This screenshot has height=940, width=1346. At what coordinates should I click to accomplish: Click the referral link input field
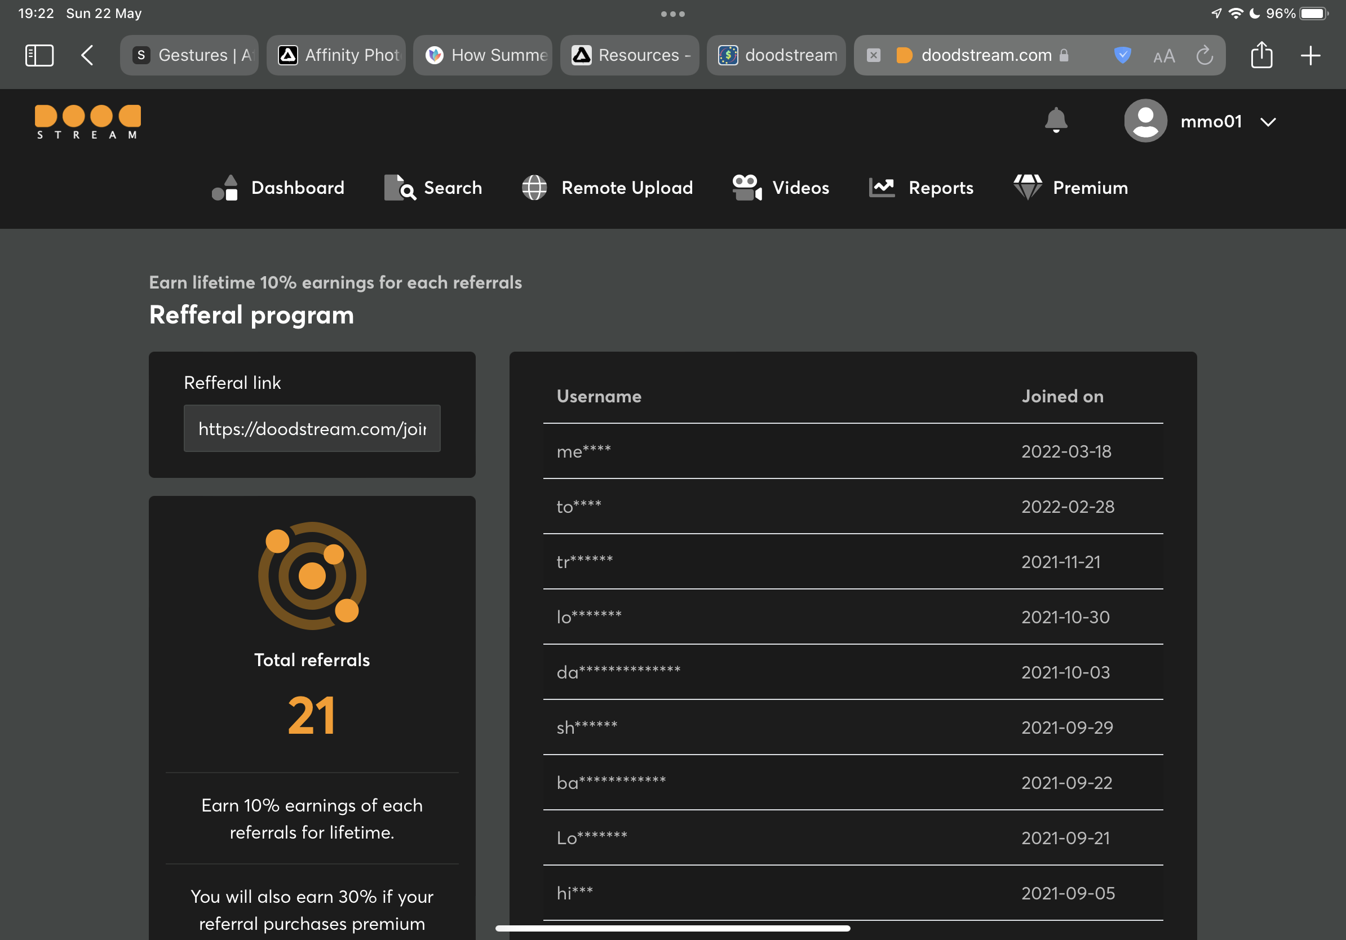312,428
